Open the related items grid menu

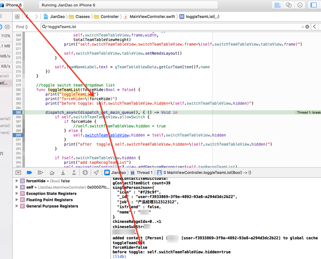(x=17, y=16)
